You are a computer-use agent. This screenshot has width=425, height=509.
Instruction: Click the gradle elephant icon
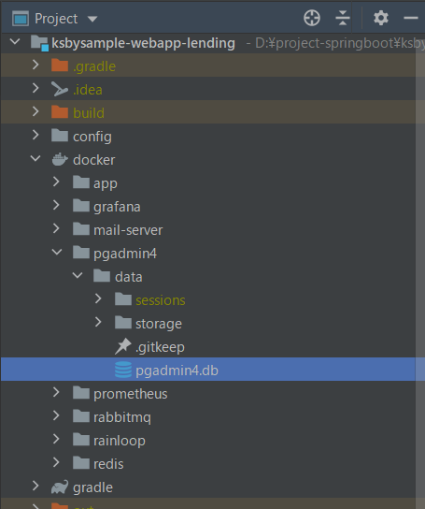60,487
